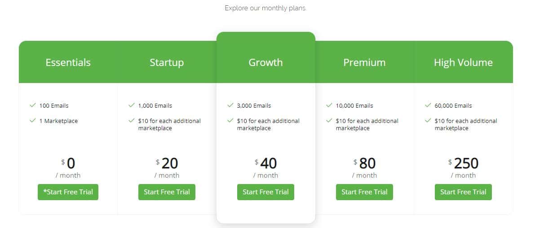Click the checkmark beside 100 Emails
The width and height of the screenshot is (535, 228).
(x=32, y=105)
